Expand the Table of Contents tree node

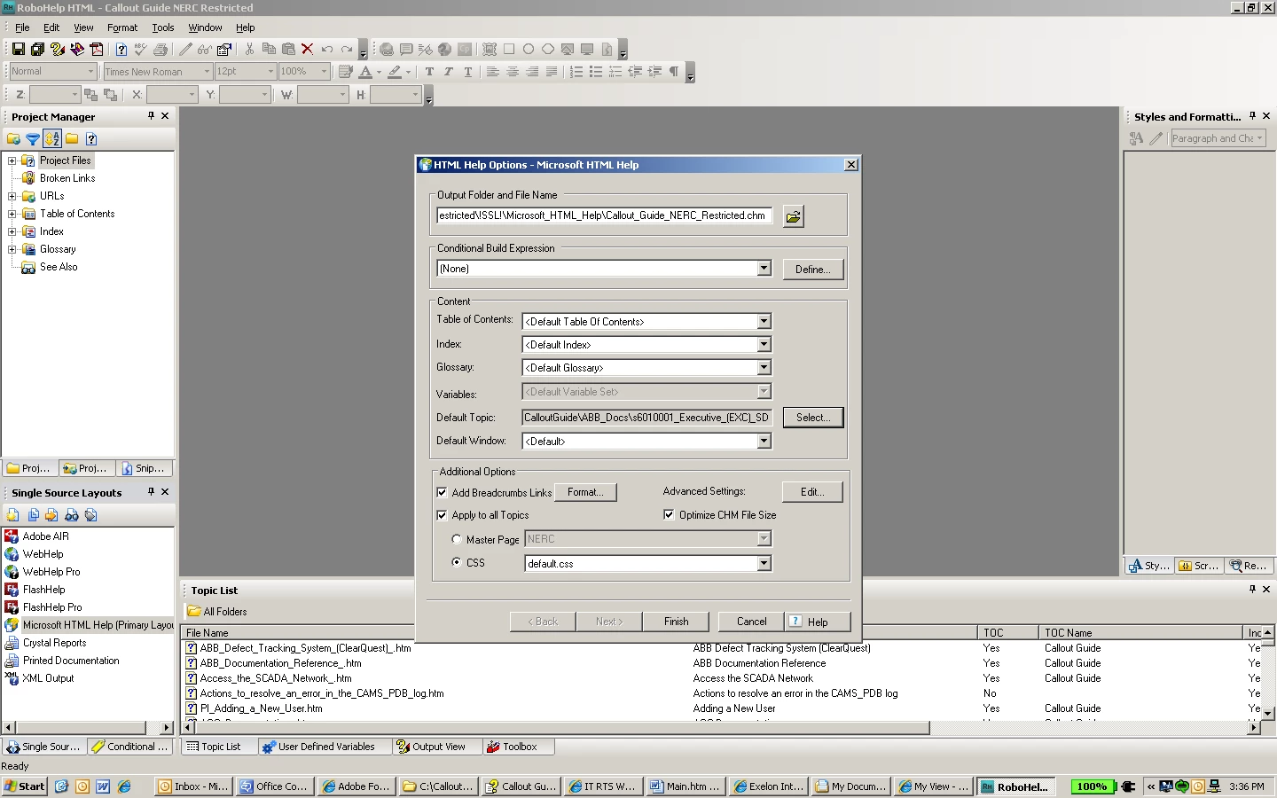(x=12, y=214)
